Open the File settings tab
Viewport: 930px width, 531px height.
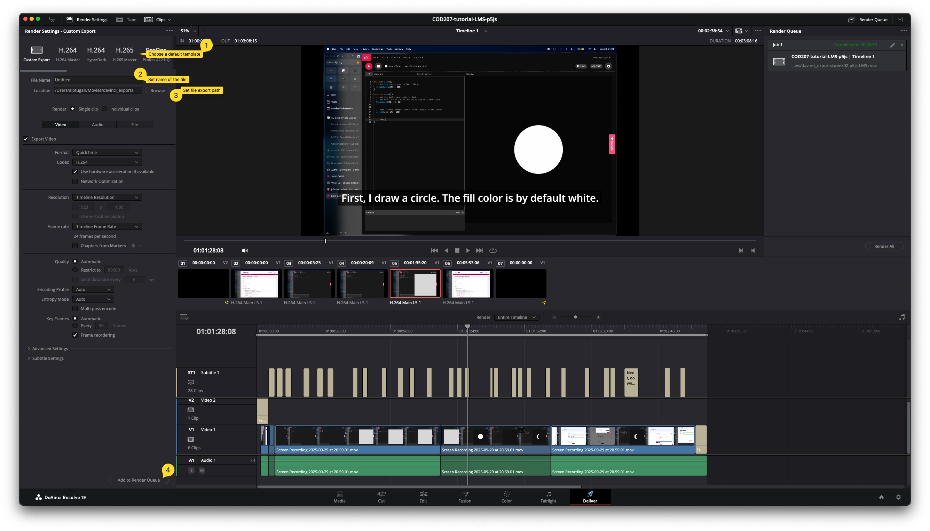[134, 125]
